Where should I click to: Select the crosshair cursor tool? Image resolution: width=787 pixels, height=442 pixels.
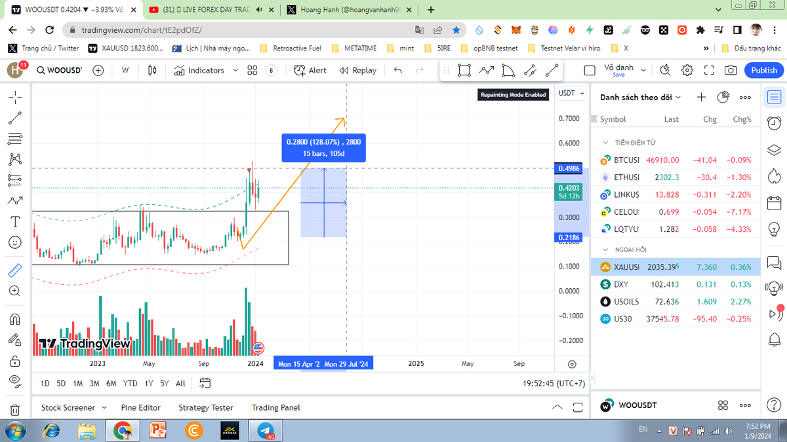coord(15,98)
